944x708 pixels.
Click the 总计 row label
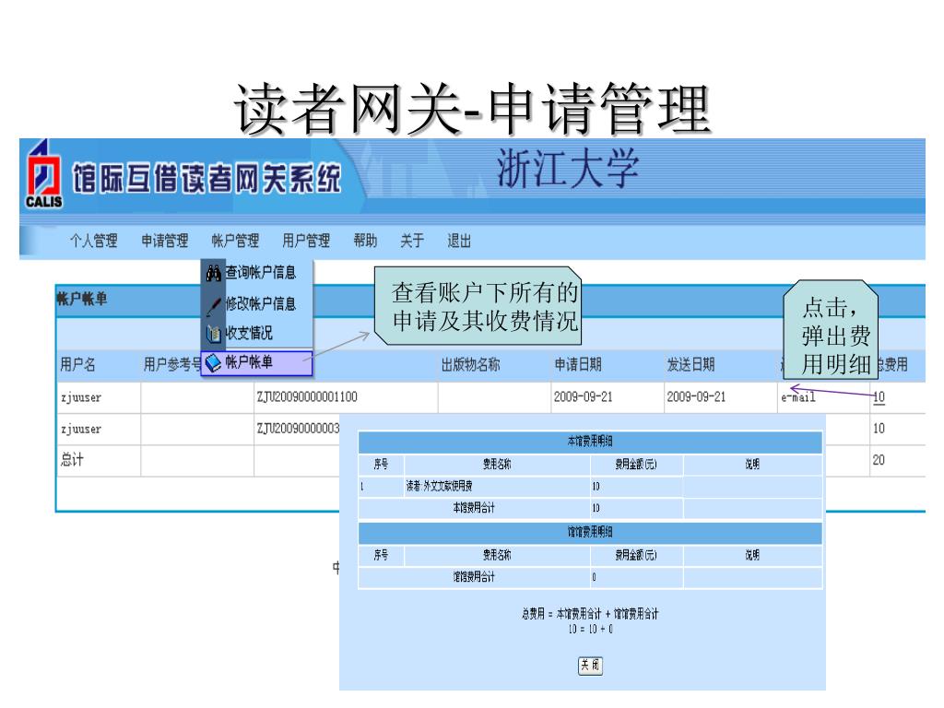click(x=72, y=461)
